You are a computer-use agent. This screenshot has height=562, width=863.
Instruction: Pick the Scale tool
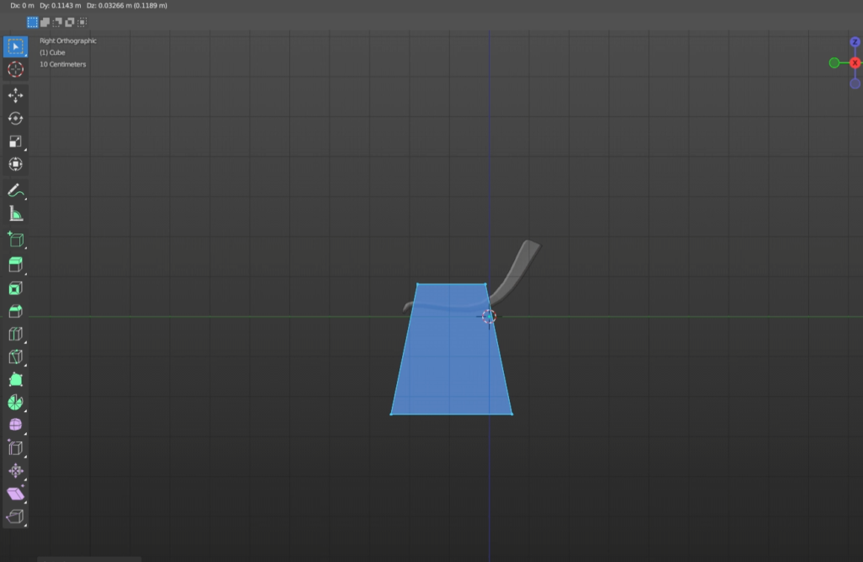(x=15, y=142)
